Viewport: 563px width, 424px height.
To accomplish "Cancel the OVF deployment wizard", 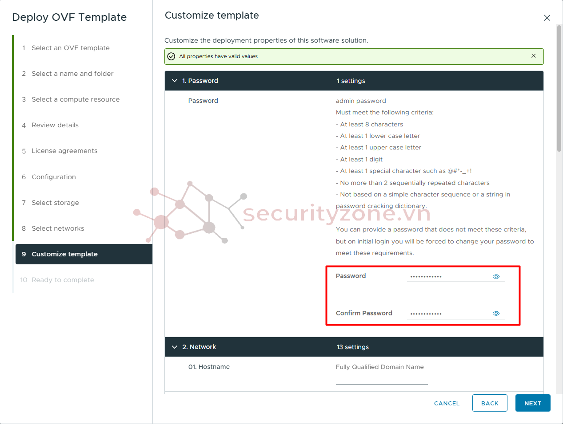I will point(447,404).
